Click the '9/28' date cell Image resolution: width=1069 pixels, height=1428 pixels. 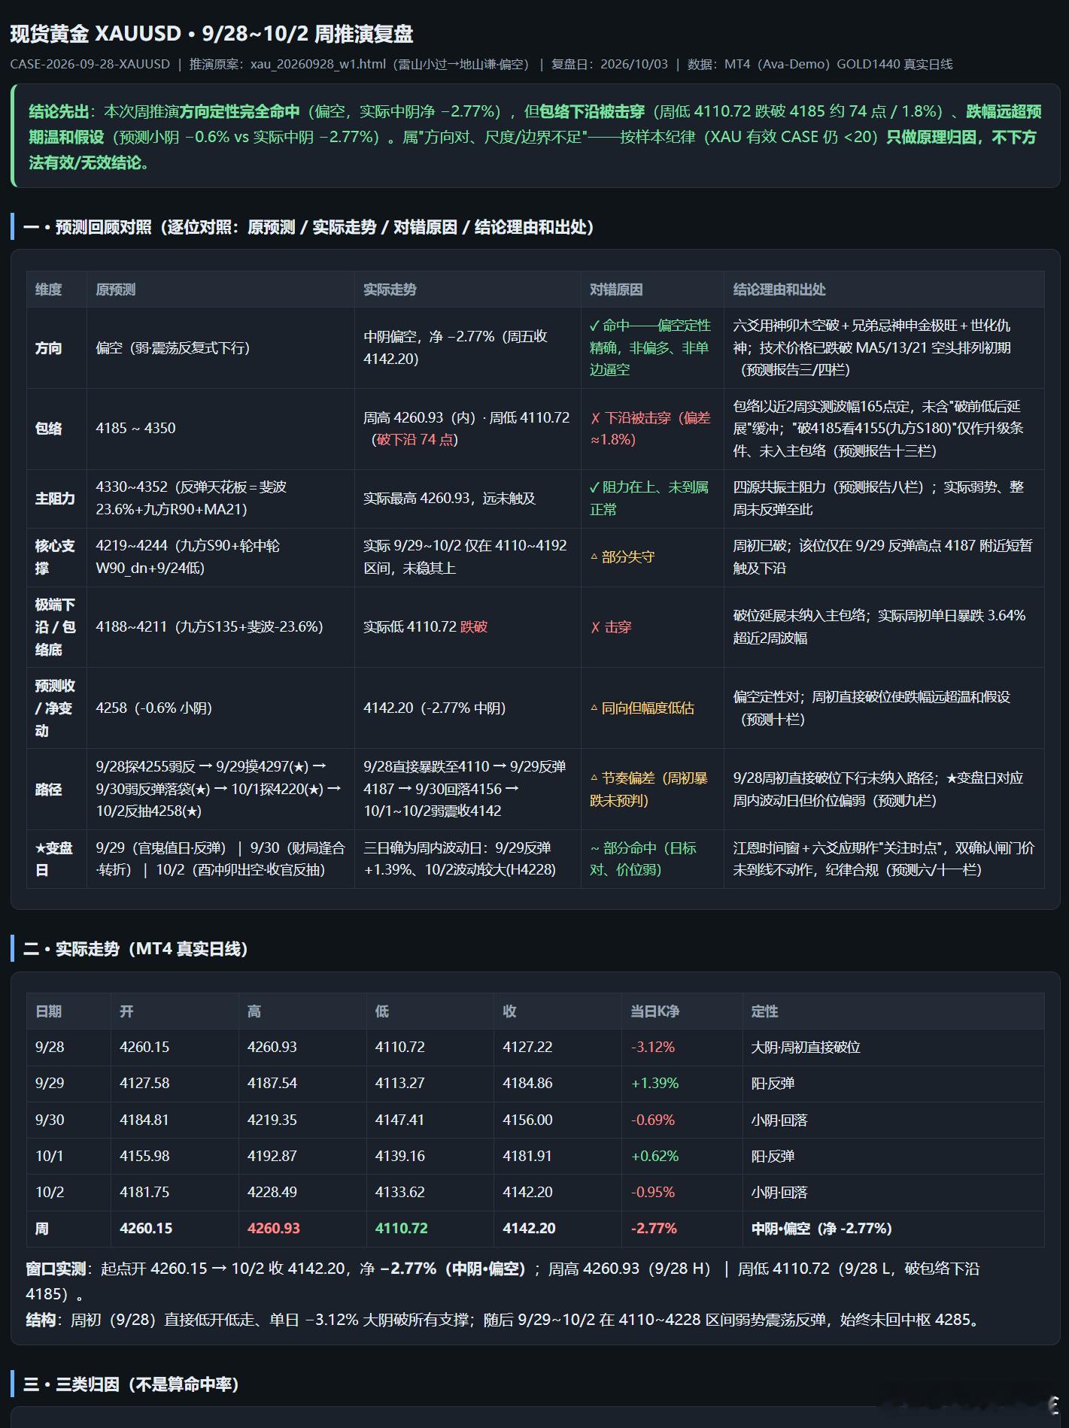click(x=50, y=1047)
